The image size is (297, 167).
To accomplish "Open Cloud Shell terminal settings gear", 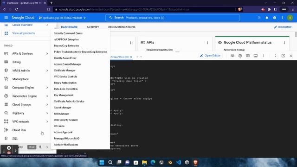I will coord(240,56).
